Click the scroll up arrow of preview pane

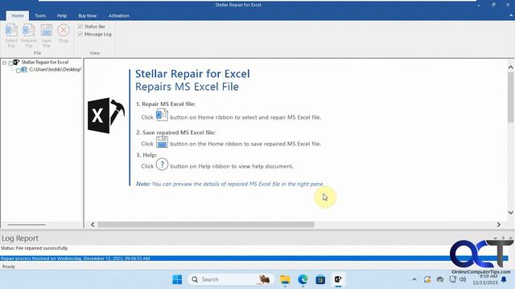(511, 67)
